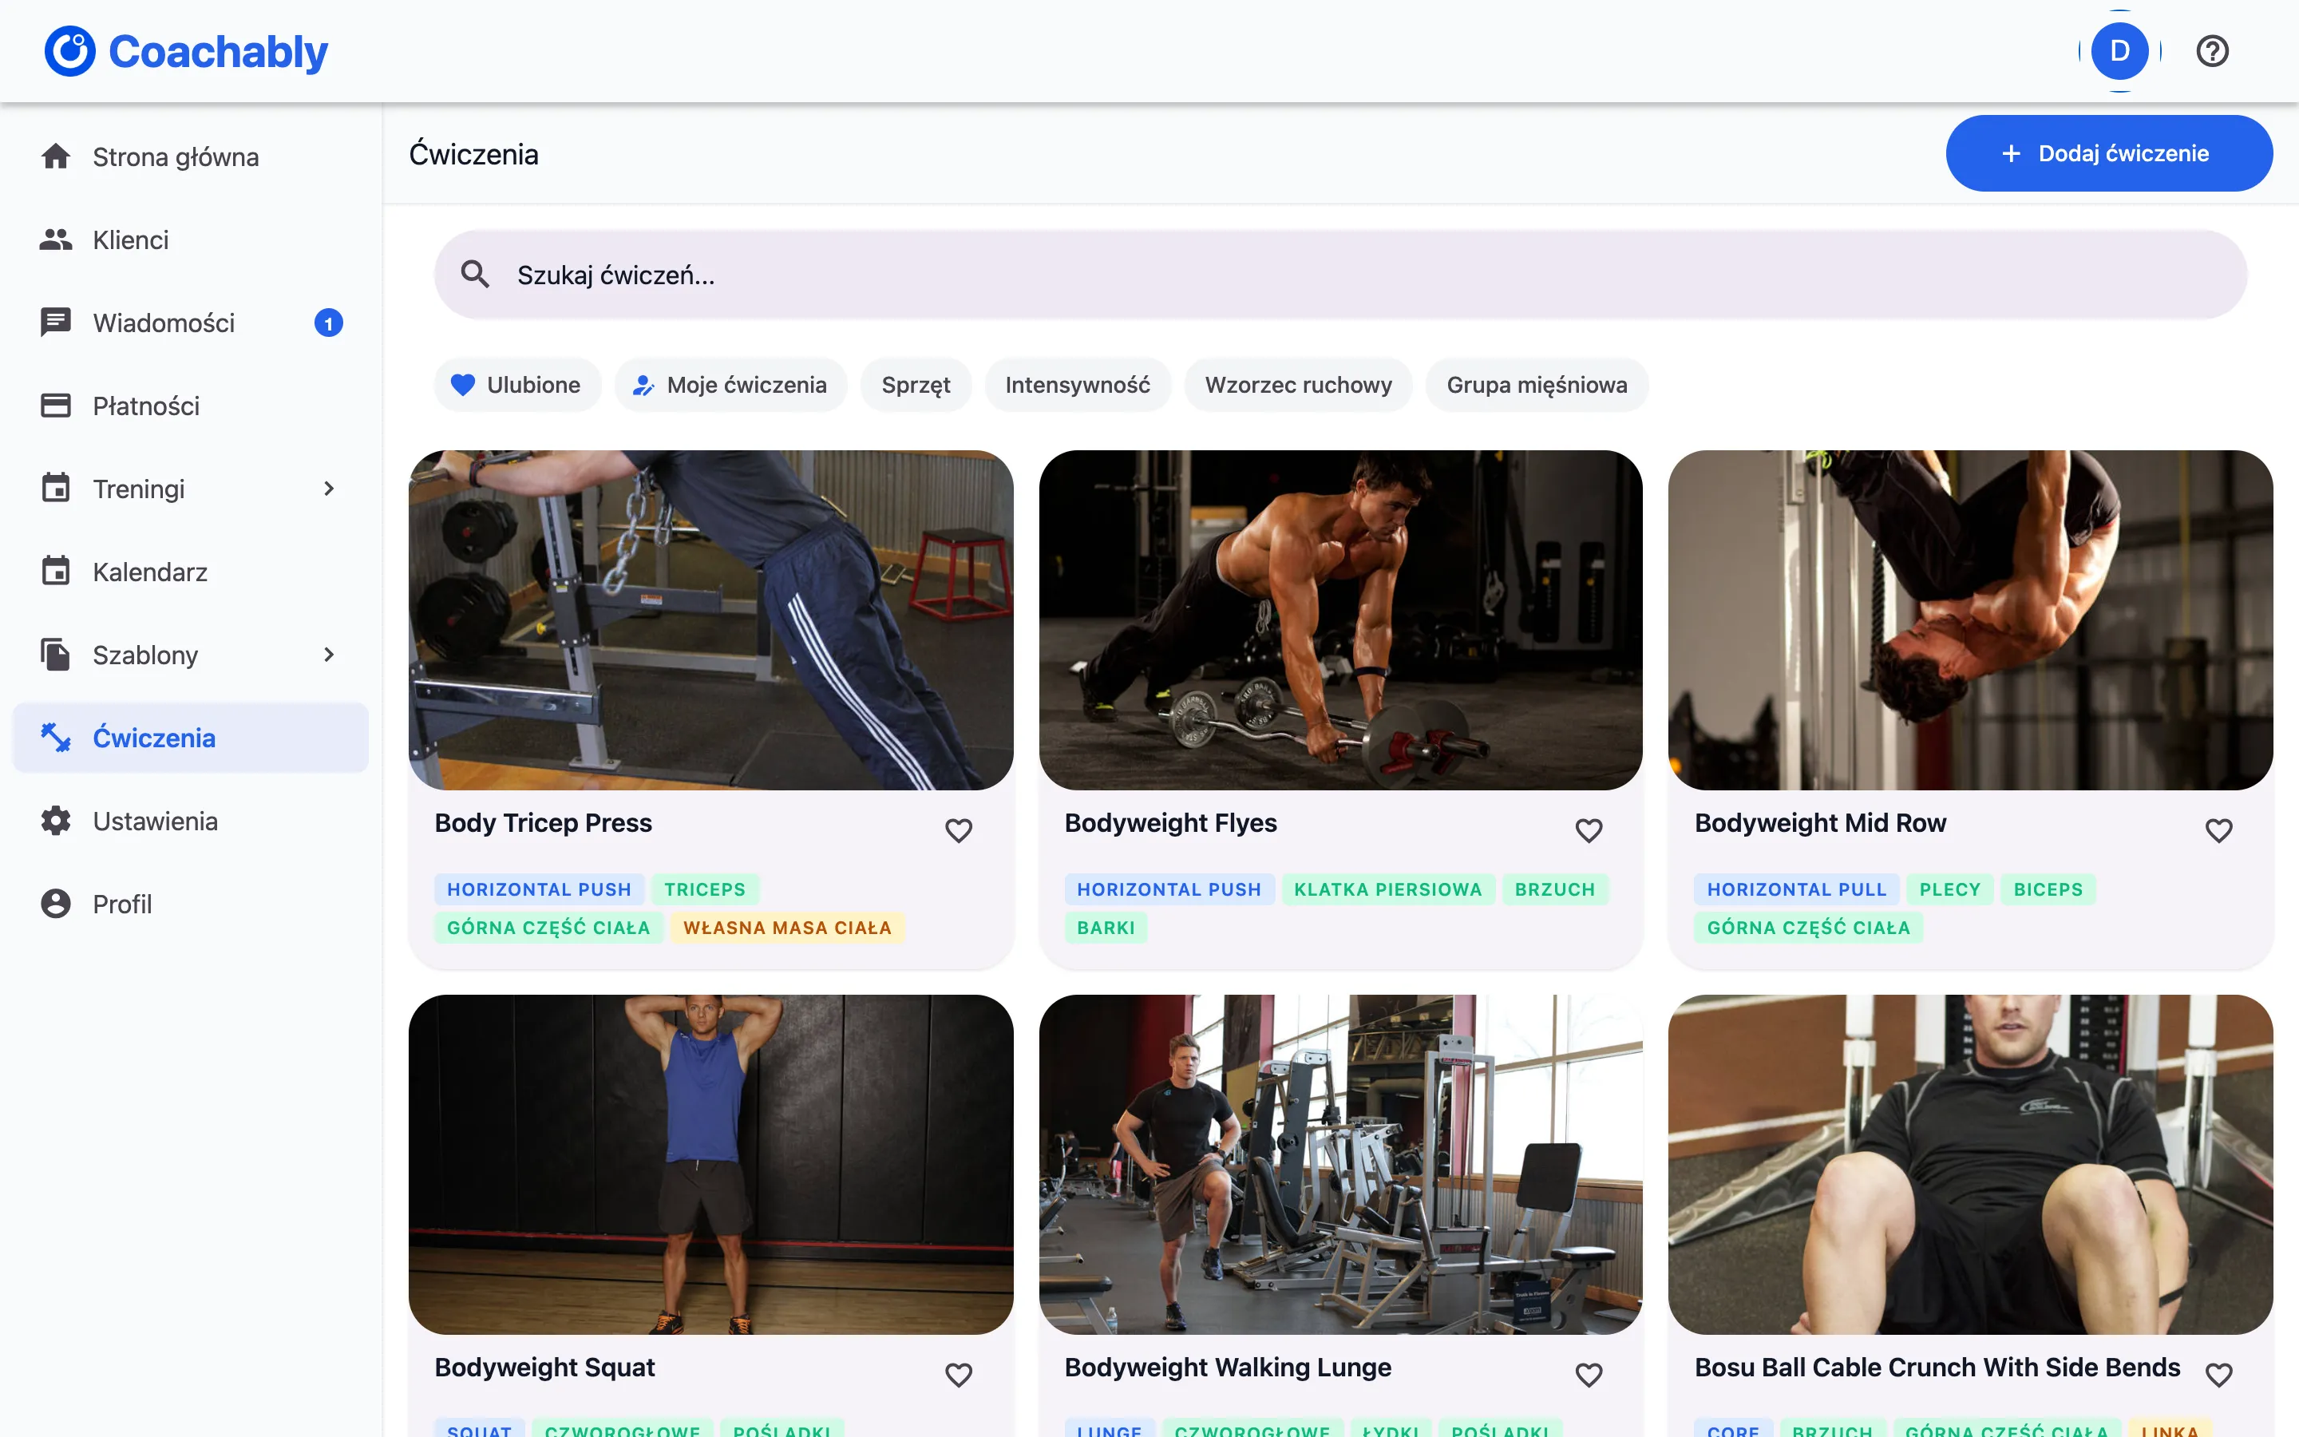Open the Grupa mięśniowa filter dropdown

(1536, 385)
